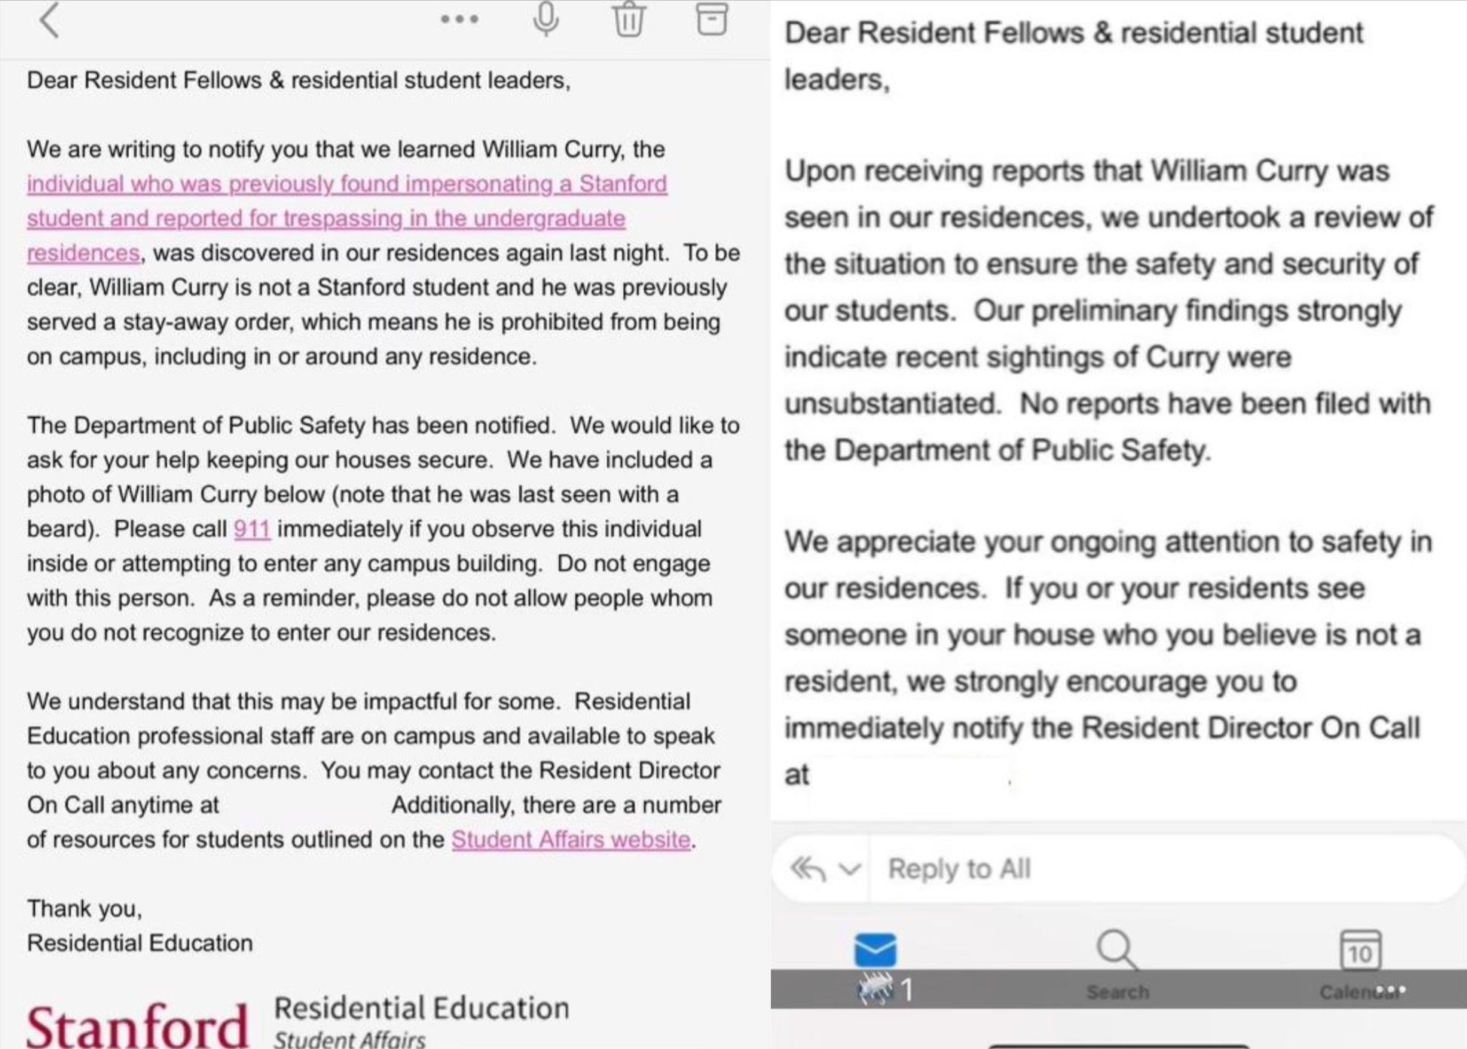Click the "residences" linked word
Image resolution: width=1467 pixels, height=1049 pixels.
point(84,253)
